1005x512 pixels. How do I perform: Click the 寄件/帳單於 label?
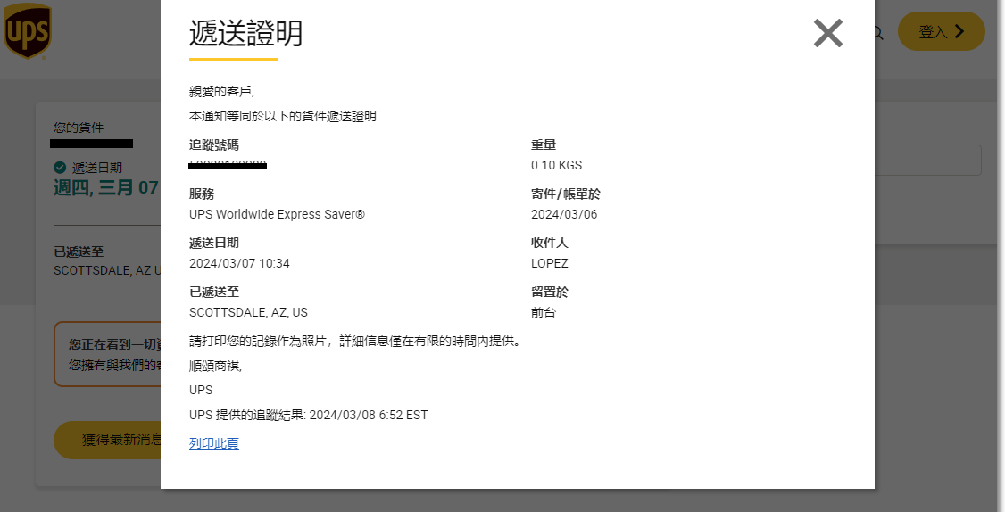tap(566, 194)
